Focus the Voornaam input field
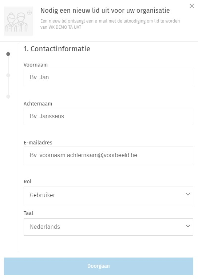198x279 pixels. pos(108,77)
